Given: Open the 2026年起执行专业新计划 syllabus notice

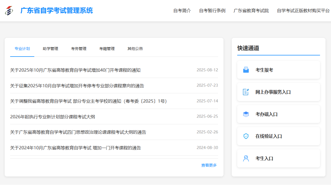Looking at the screenshot, I should 53,117.
